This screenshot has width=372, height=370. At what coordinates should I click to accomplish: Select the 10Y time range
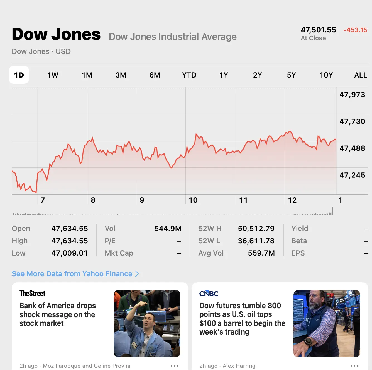[326, 75]
